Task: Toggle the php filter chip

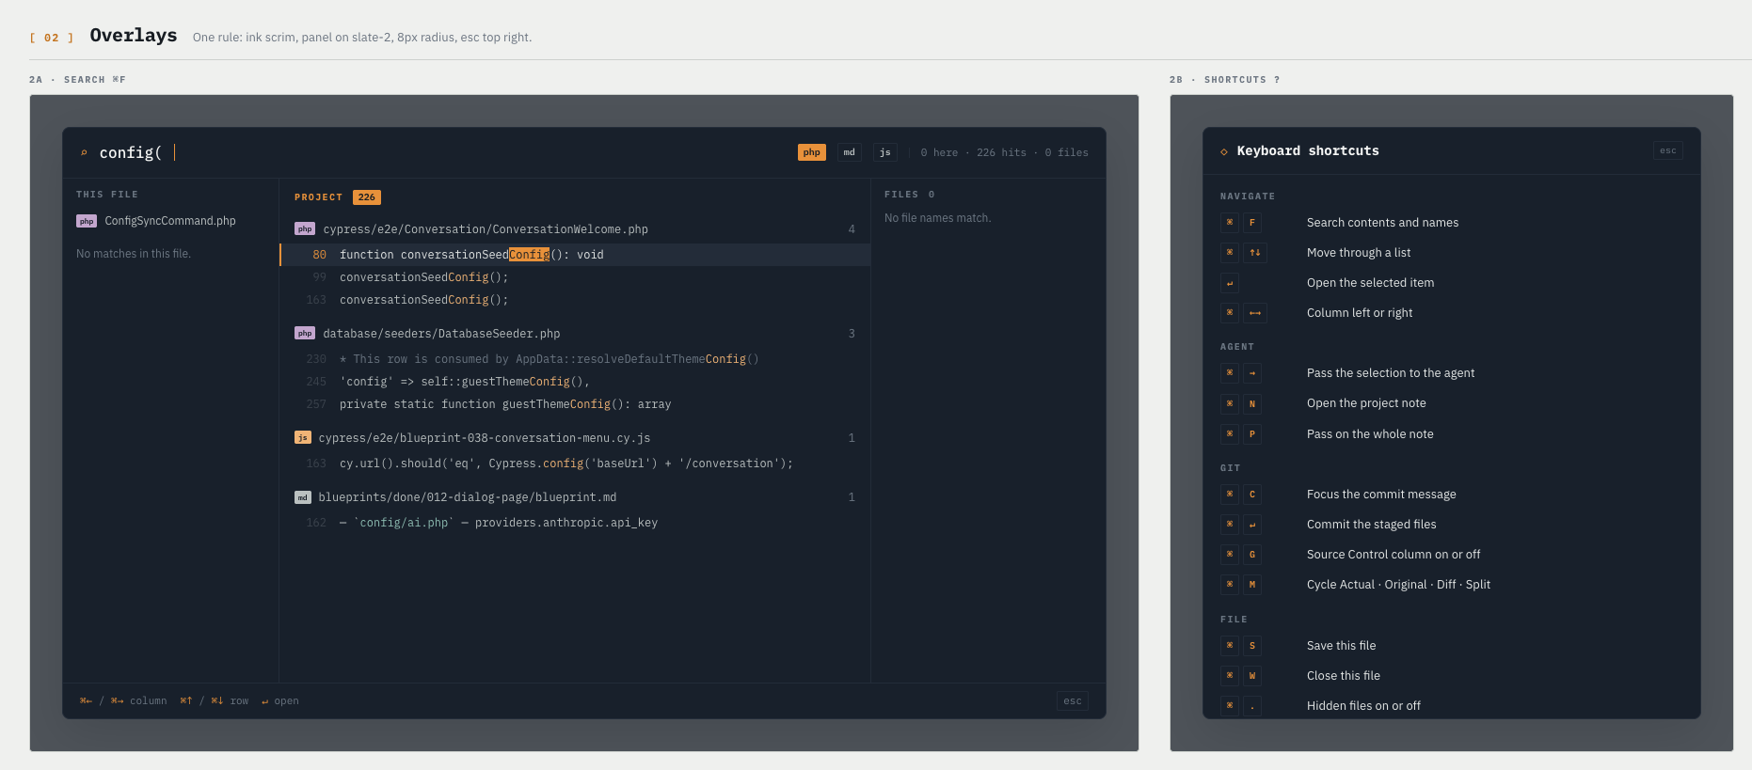Action: (811, 152)
